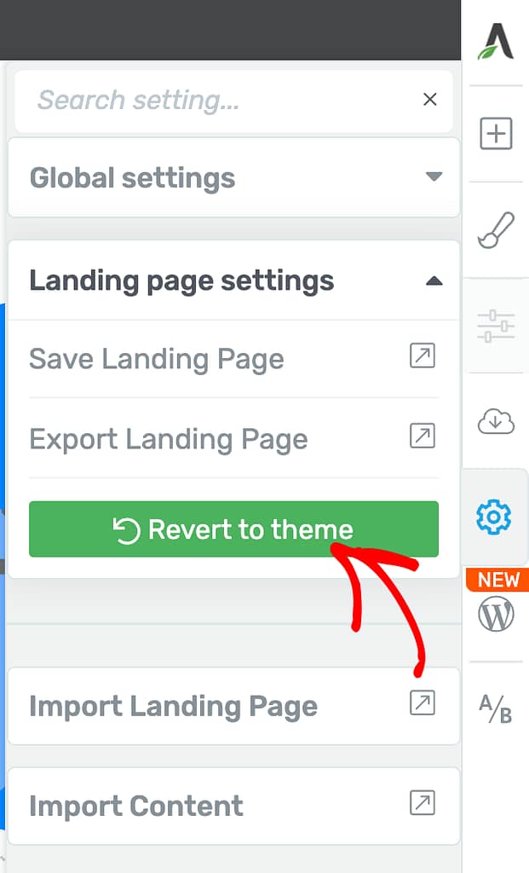Open Thrive Architect logo menu
This screenshot has width=529, height=873.
click(x=496, y=41)
